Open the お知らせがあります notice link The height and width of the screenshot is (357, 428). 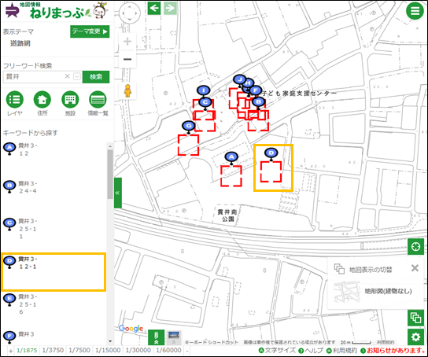point(393,350)
